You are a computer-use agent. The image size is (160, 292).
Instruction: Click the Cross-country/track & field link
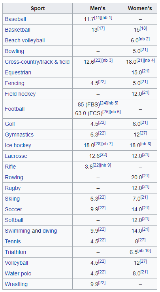click(37, 62)
